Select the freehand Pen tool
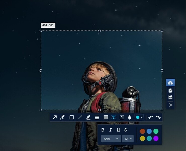 pos(62,117)
